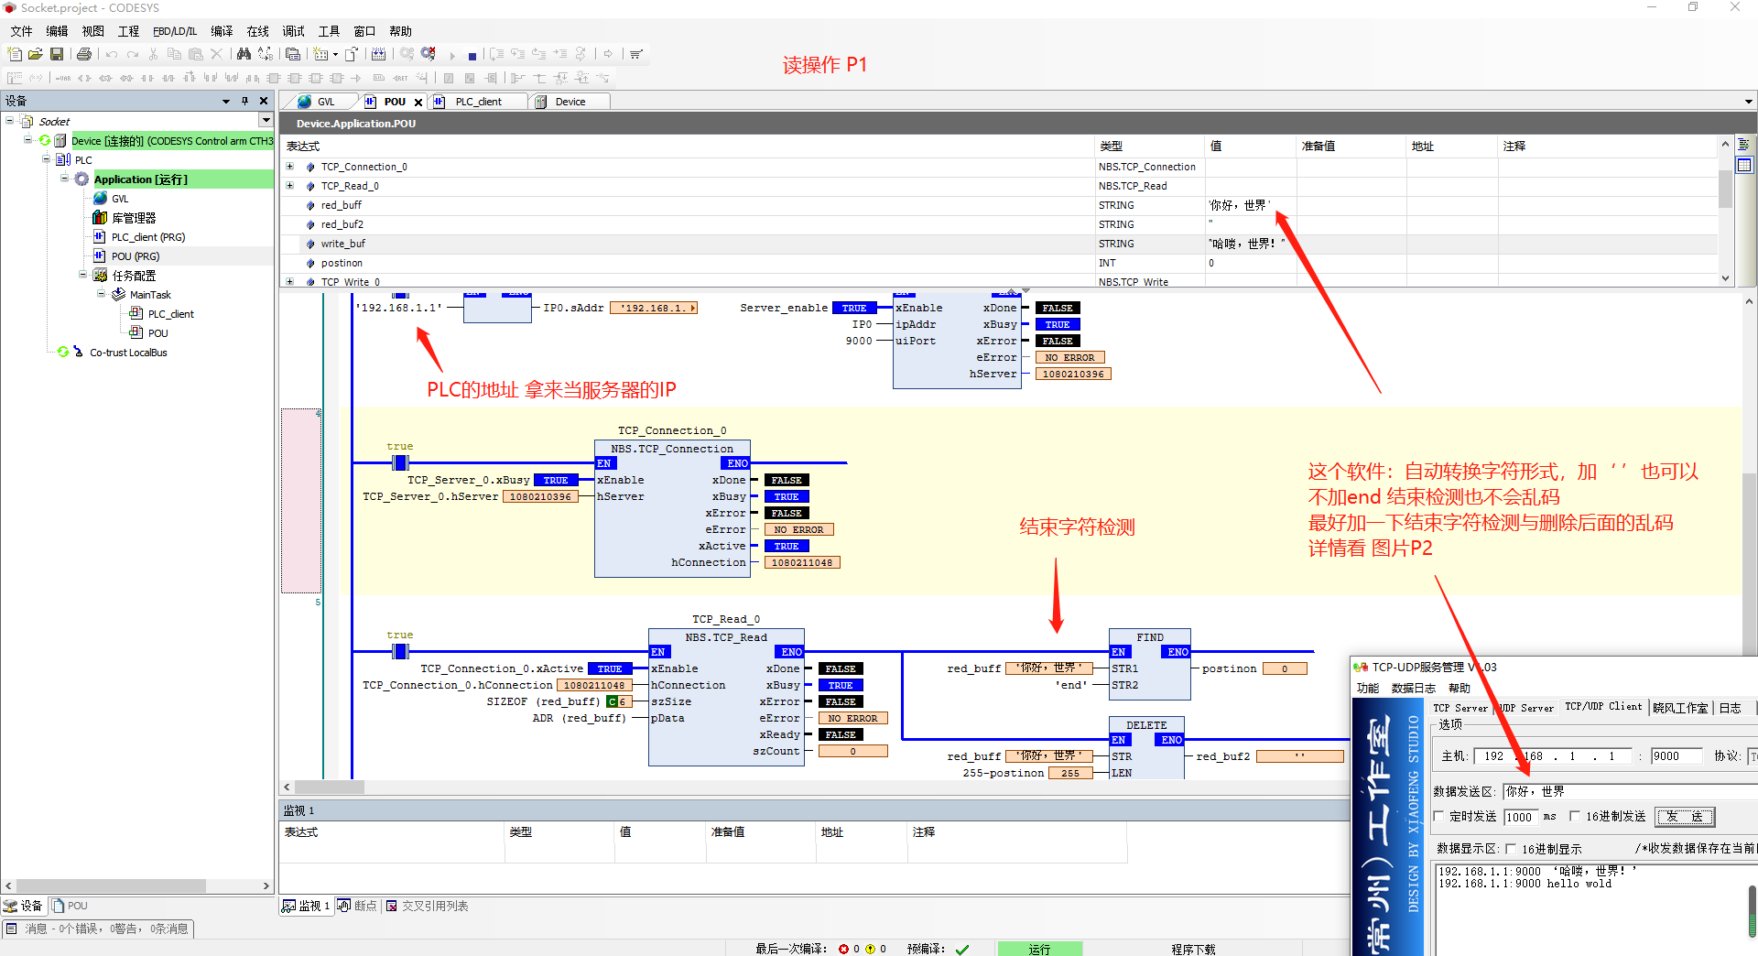Toggle the 16进制发送 checkbox

tap(1575, 816)
